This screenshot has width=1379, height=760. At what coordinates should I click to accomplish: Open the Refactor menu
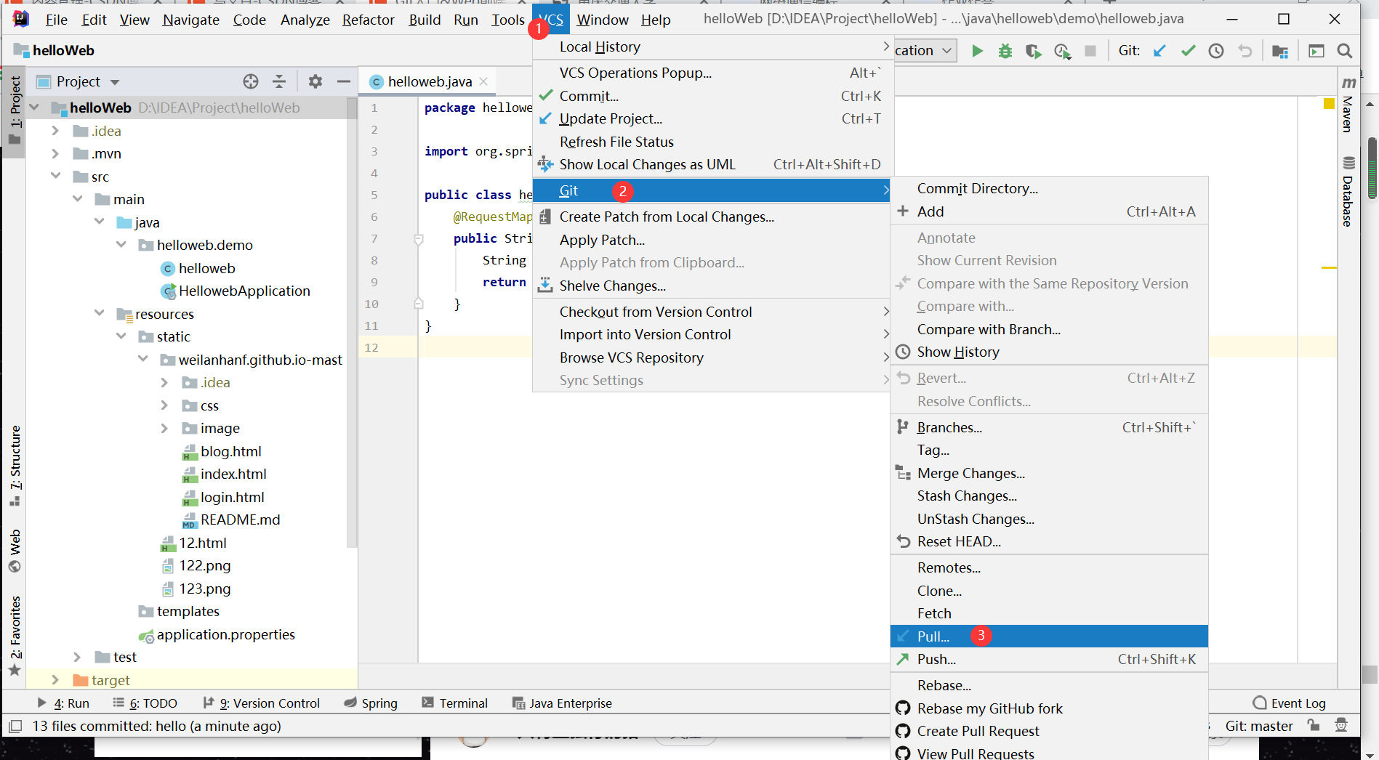pyautogui.click(x=368, y=20)
